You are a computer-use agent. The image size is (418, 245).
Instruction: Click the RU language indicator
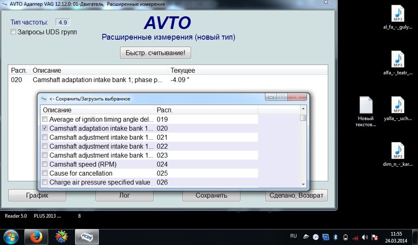click(293, 236)
